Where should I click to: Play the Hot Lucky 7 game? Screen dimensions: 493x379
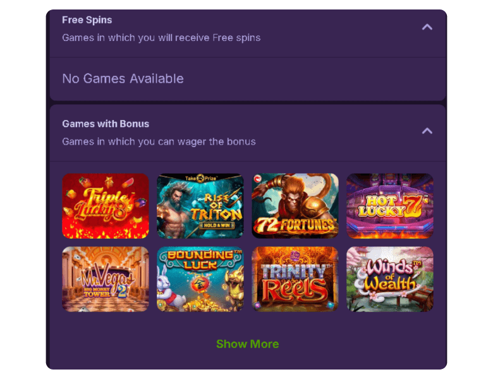(390, 206)
